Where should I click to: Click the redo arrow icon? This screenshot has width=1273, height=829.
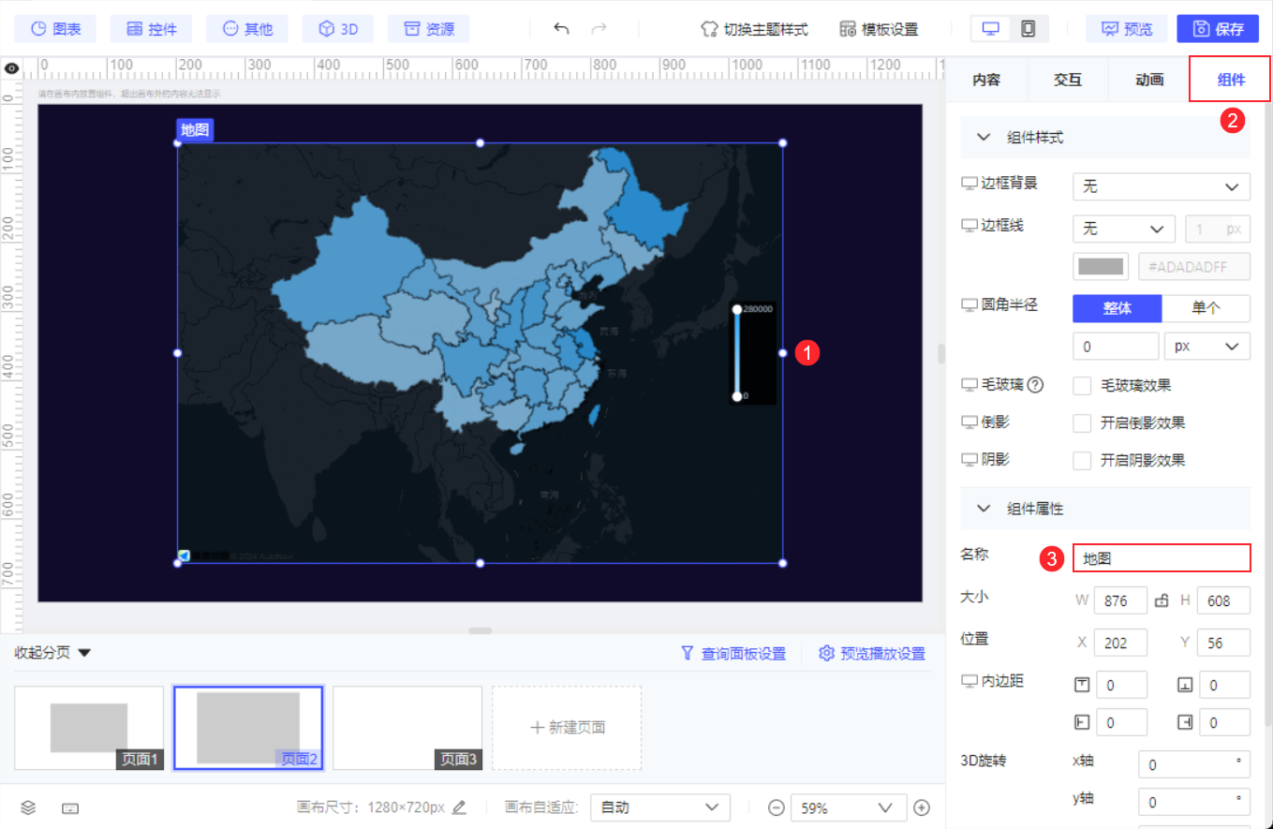(x=599, y=29)
